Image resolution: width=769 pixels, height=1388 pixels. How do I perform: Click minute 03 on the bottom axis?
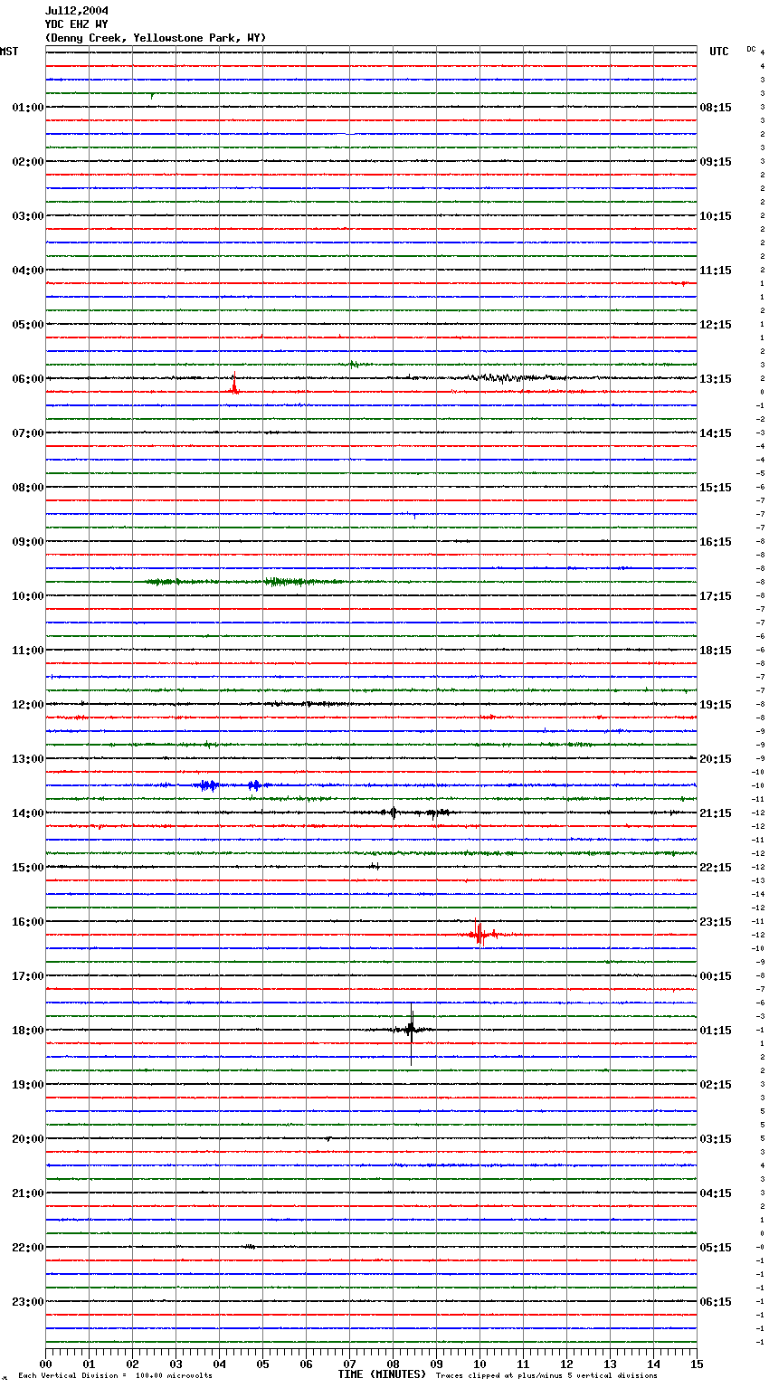(x=176, y=1364)
